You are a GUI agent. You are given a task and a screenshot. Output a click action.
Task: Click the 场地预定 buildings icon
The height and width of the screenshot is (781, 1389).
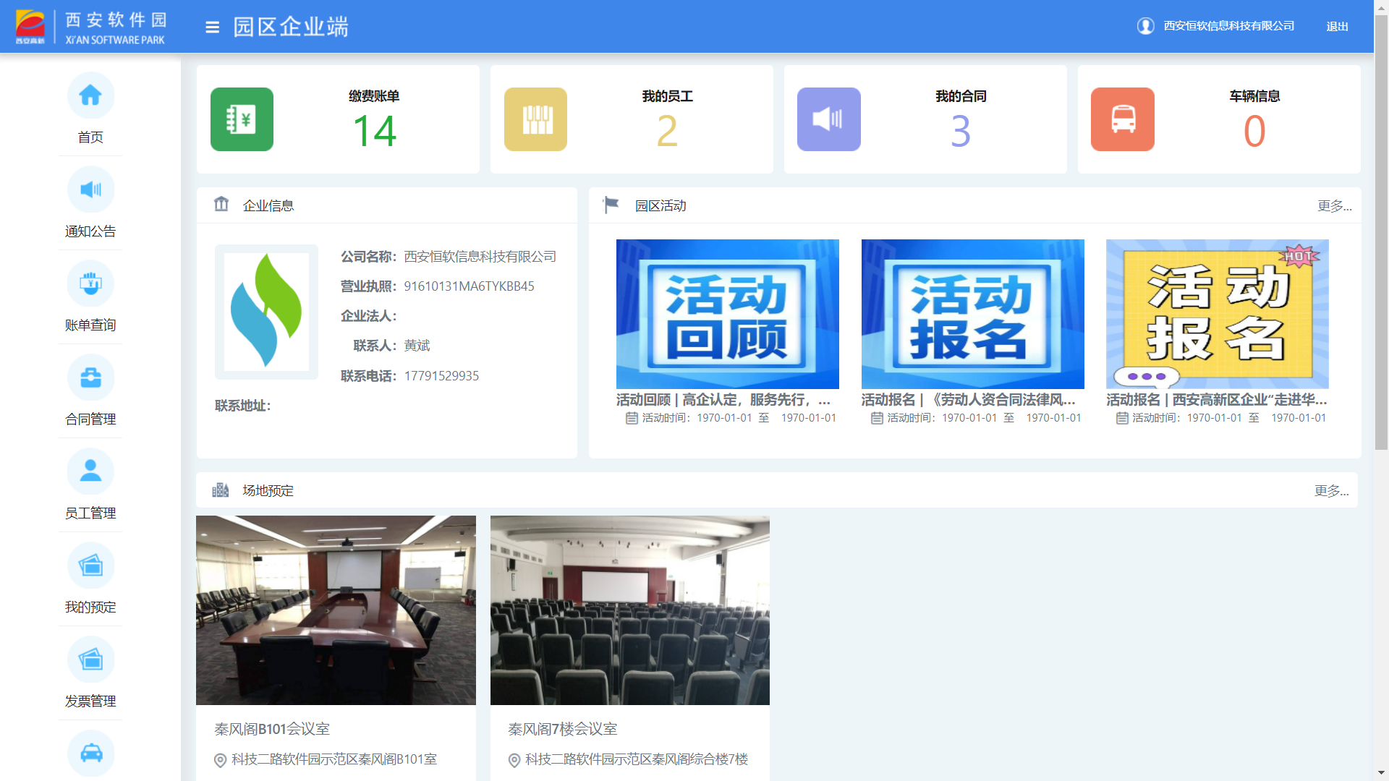coord(221,490)
